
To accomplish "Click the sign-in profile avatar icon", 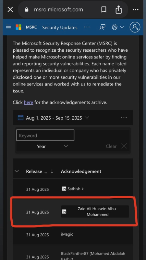I will pyautogui.click(x=135, y=27).
